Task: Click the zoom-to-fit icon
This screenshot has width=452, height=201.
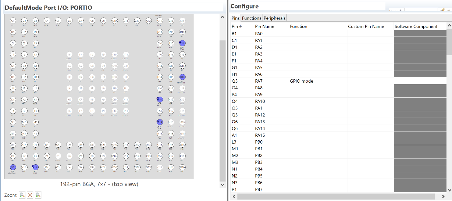Action: point(30,195)
